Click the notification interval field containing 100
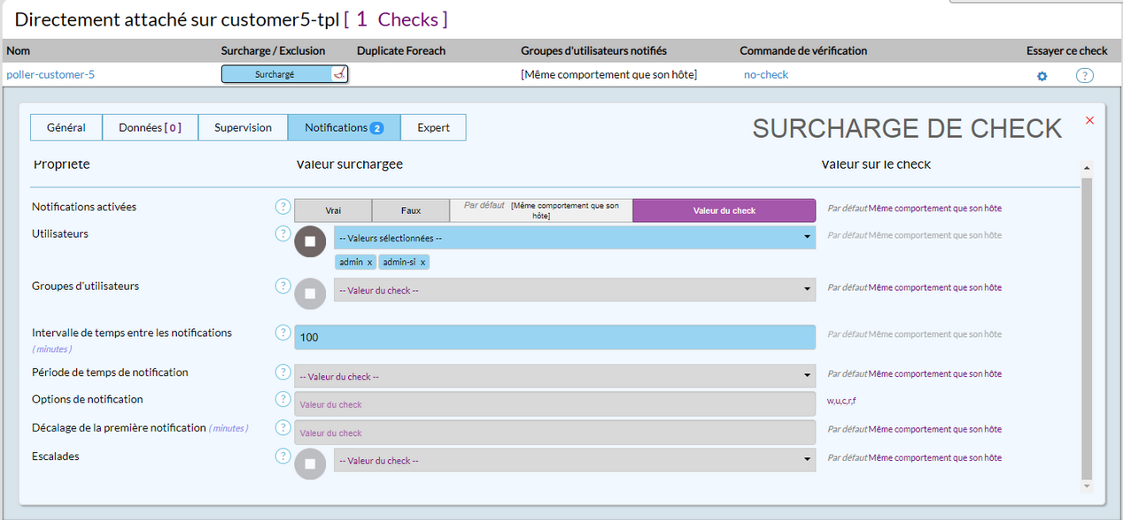 pyautogui.click(x=554, y=337)
